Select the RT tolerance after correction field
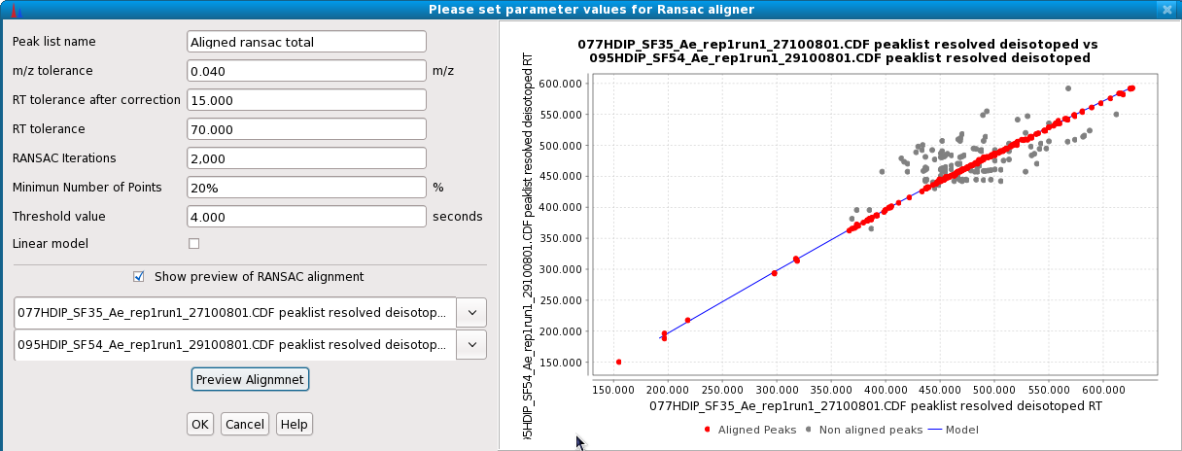The width and height of the screenshot is (1182, 451). pos(306,100)
